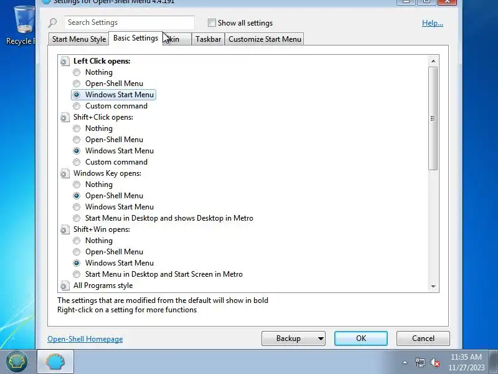Image resolution: width=498 pixels, height=374 pixels.
Task: Select Nothing under Left Click opens
Action: point(77,72)
